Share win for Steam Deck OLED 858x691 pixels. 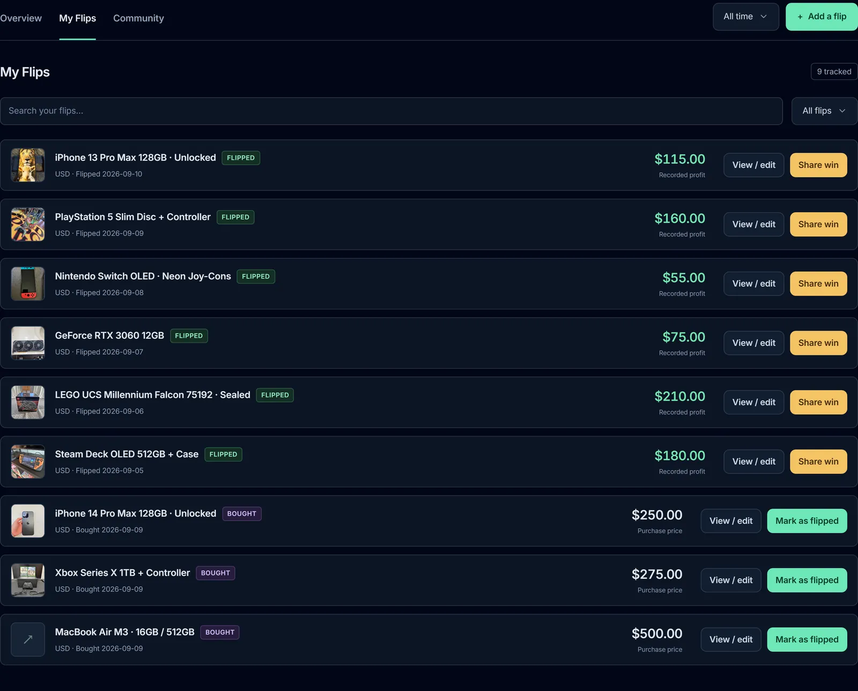[818, 462]
